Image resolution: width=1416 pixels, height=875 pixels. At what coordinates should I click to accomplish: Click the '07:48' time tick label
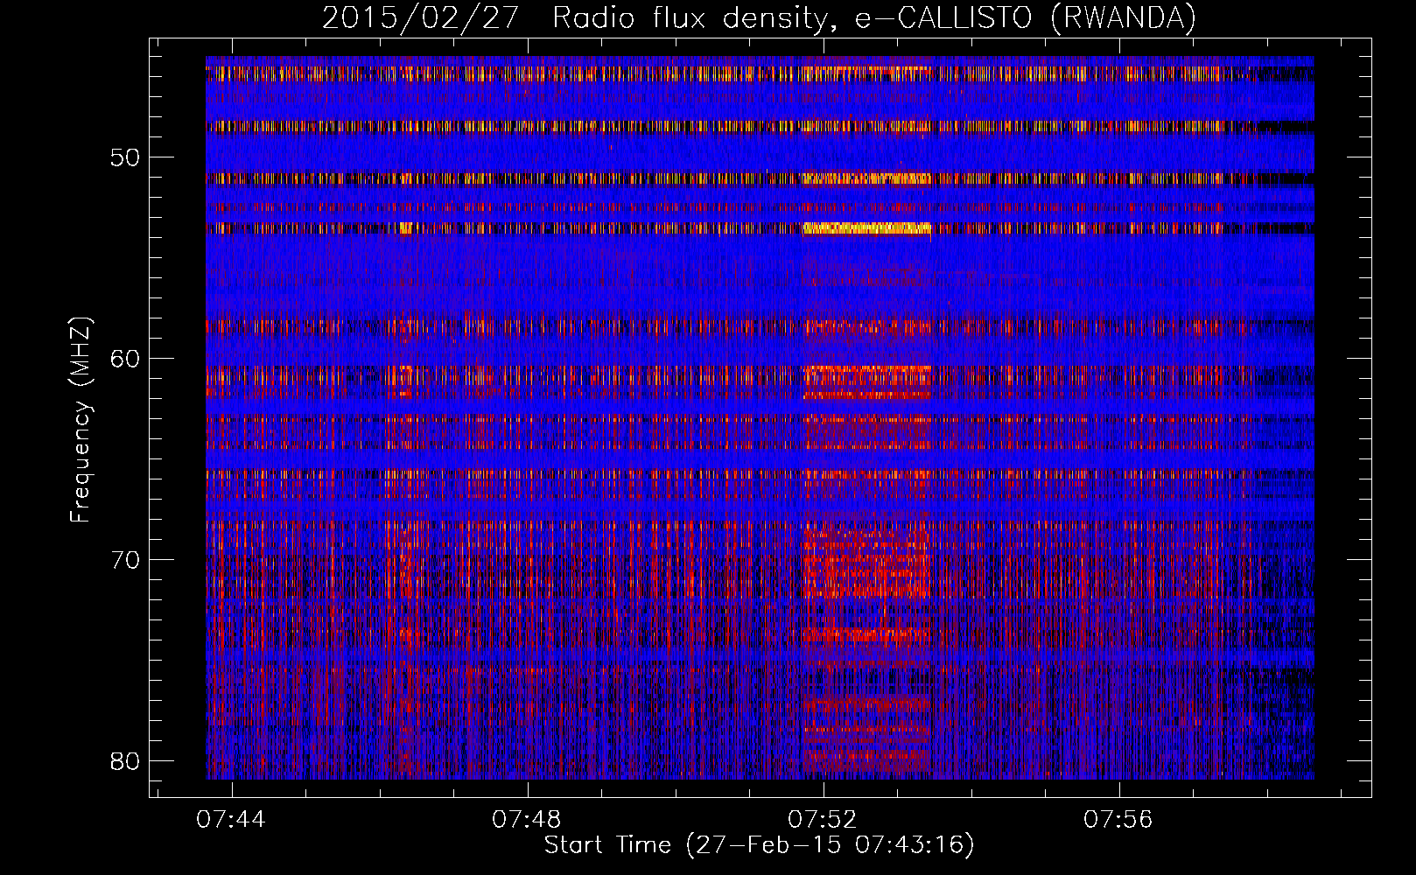[x=527, y=820]
